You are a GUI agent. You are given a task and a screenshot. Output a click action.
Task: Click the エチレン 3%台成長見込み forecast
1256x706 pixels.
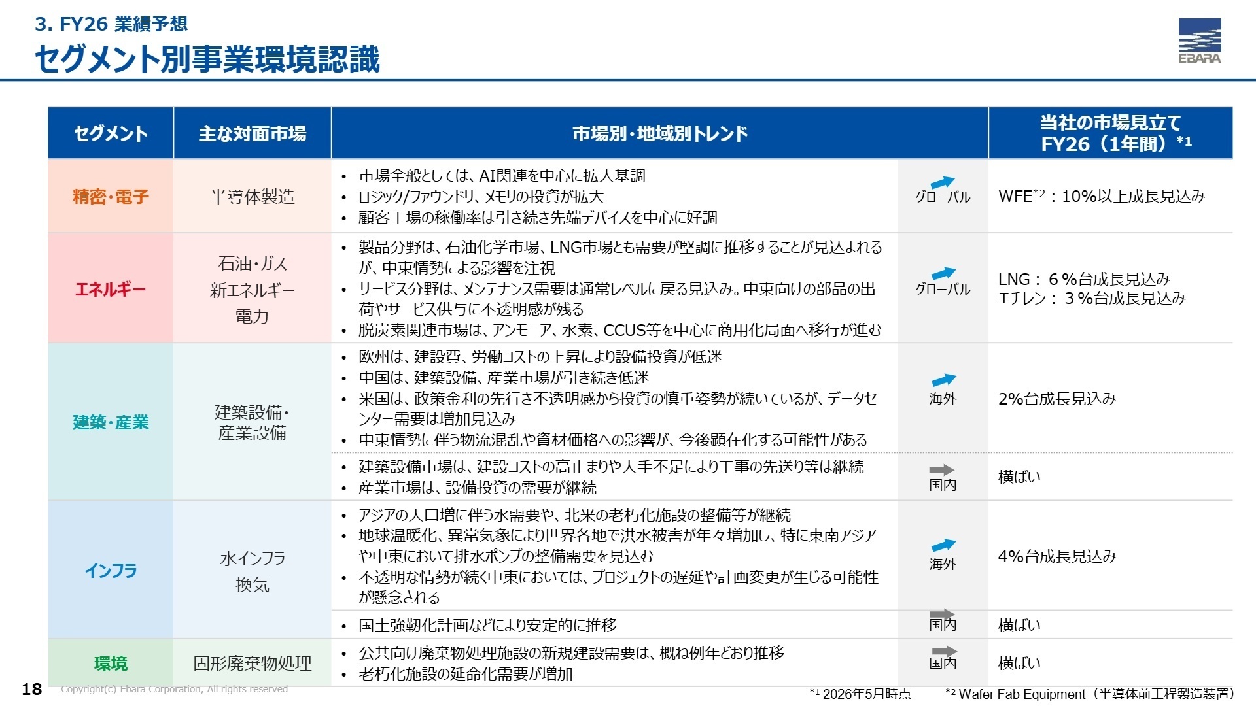(1092, 298)
